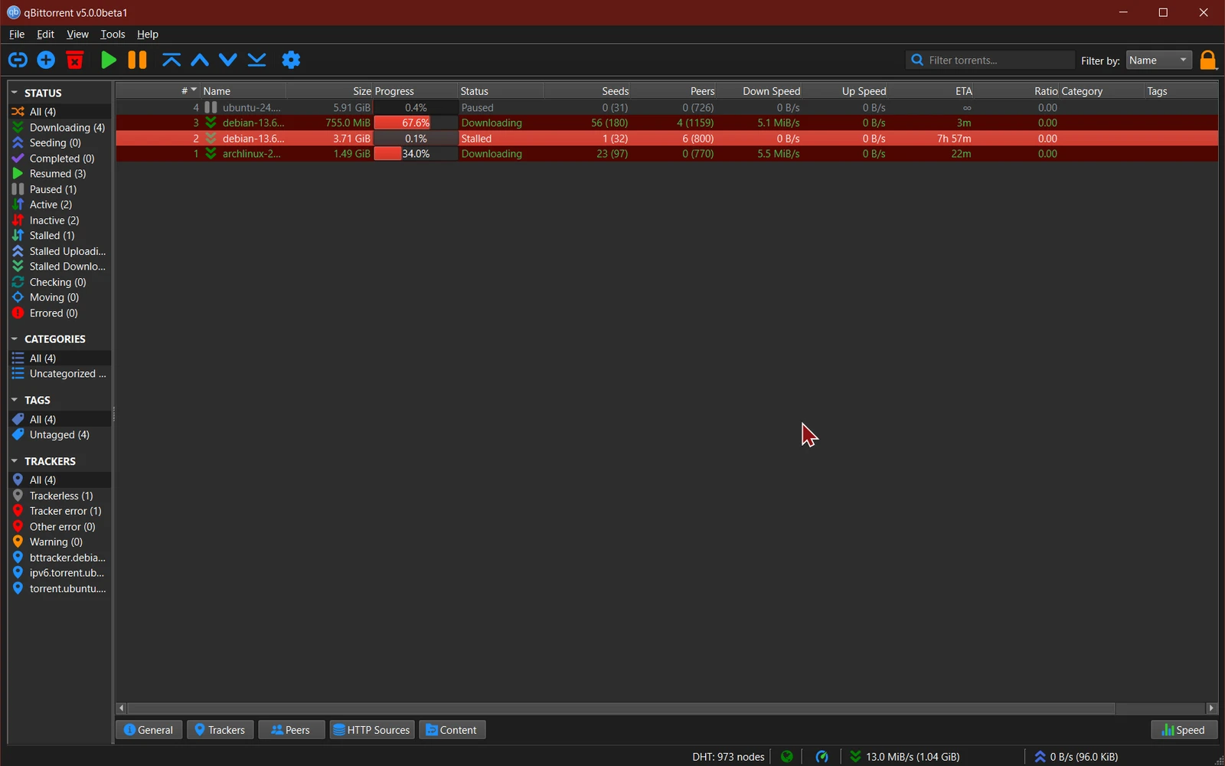Image resolution: width=1225 pixels, height=766 pixels.
Task: Click the Move Up queue arrow icon
Action: point(200,60)
